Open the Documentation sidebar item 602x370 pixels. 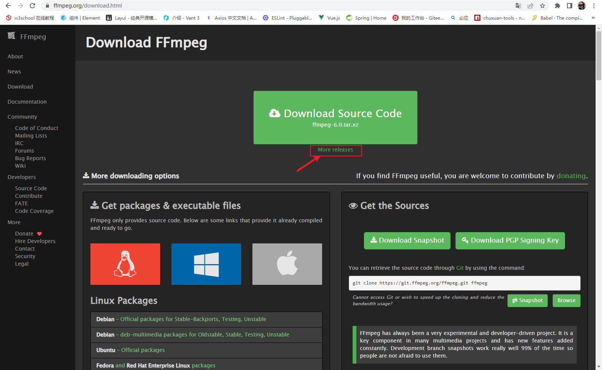[x=27, y=102]
